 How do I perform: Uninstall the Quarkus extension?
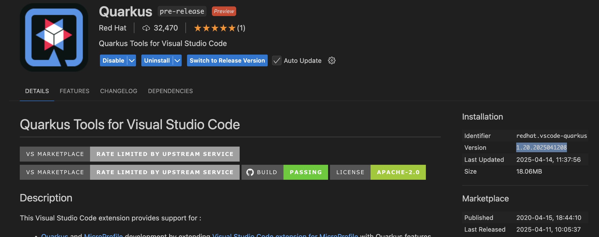pos(157,61)
